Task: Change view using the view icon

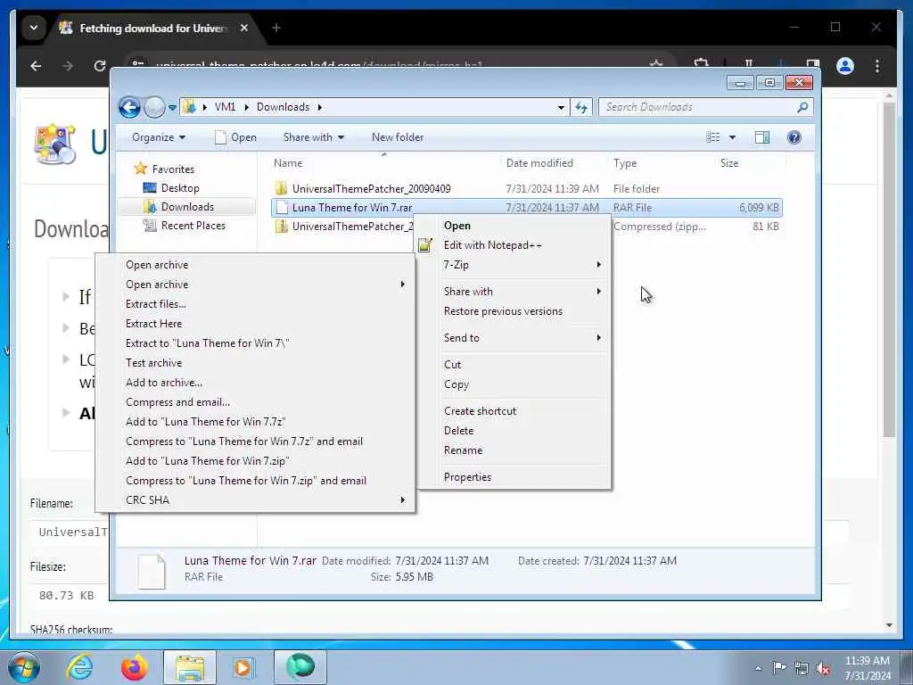Action: coord(712,137)
